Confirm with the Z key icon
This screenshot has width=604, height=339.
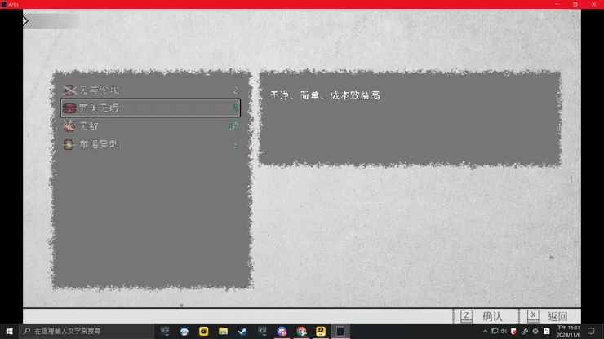coord(467,316)
